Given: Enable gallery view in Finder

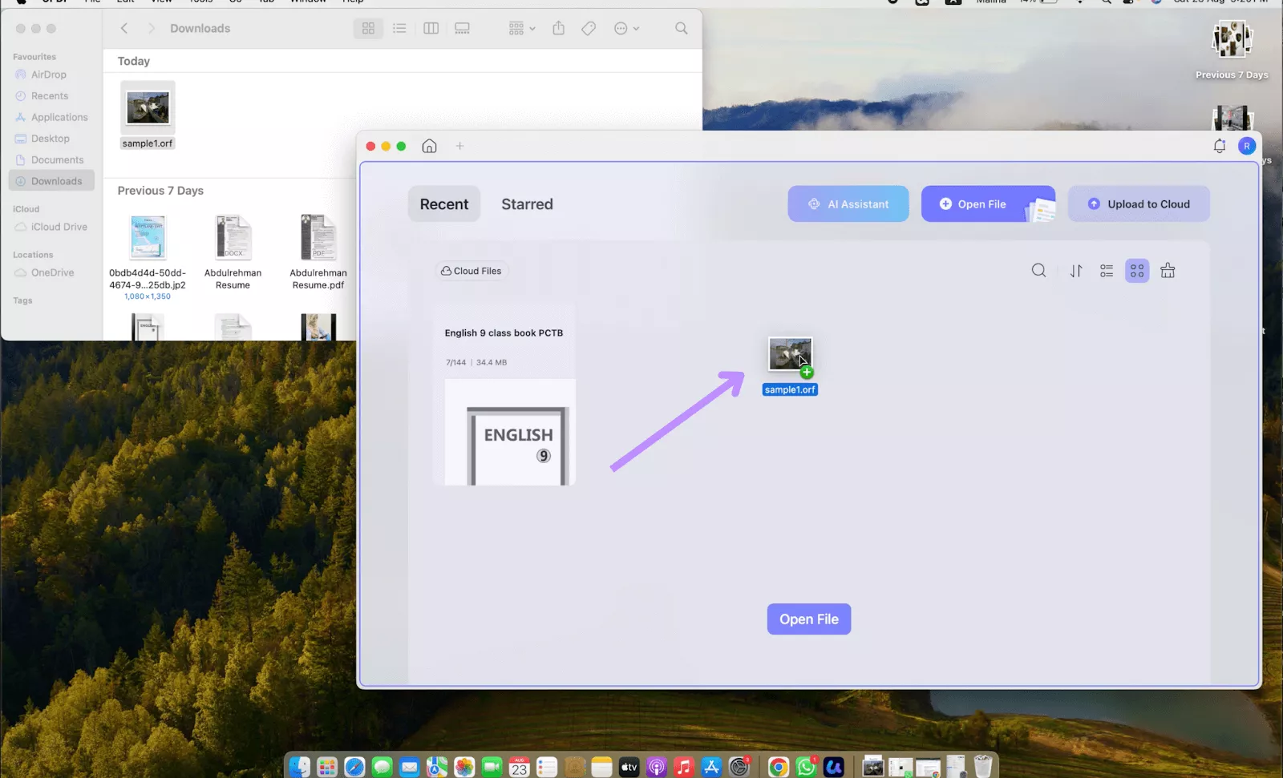Looking at the screenshot, I should (461, 28).
